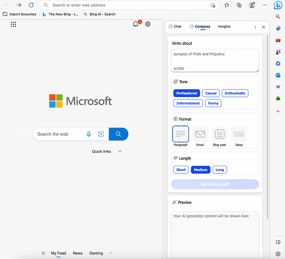Switch to the Chat tab

[x=175, y=26]
